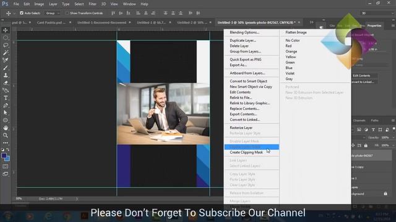This screenshot has height=222, width=396.
Task: Toggle lock all padlock in Layers panel
Action: pos(366,146)
